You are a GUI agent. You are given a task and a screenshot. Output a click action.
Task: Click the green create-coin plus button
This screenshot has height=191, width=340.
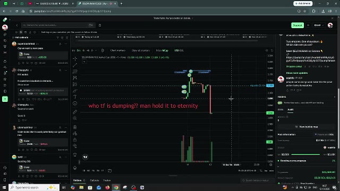pyautogui.click(x=5, y=99)
